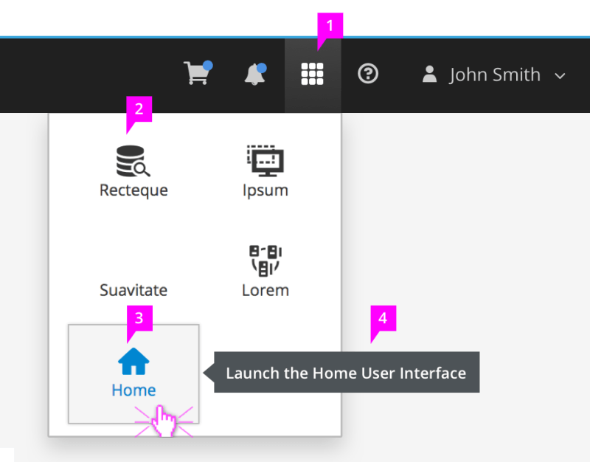Open the notifications bell

point(255,74)
